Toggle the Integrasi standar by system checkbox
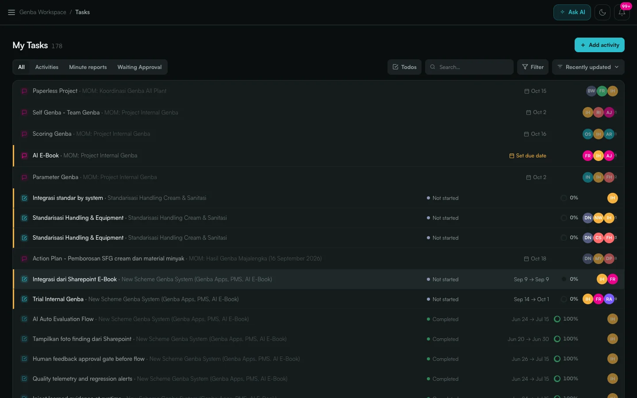The height and width of the screenshot is (398, 637). click(x=24, y=198)
